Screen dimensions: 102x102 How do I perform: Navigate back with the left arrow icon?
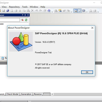coord(64,11)
